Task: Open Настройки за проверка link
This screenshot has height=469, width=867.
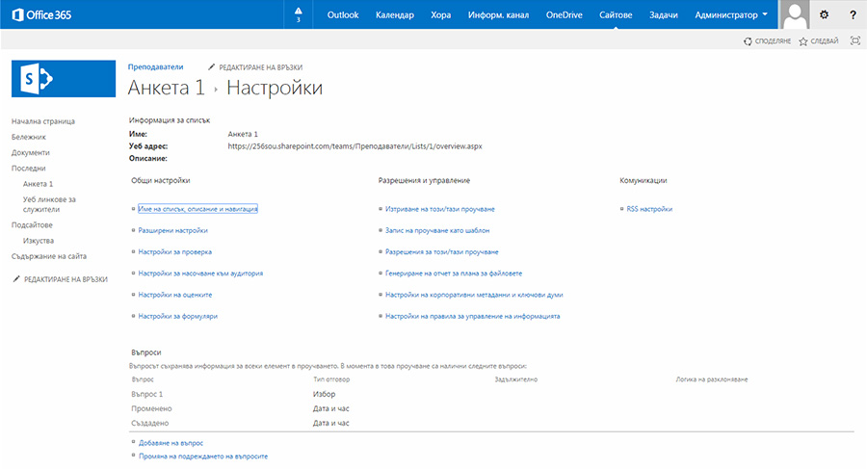Action: point(174,251)
